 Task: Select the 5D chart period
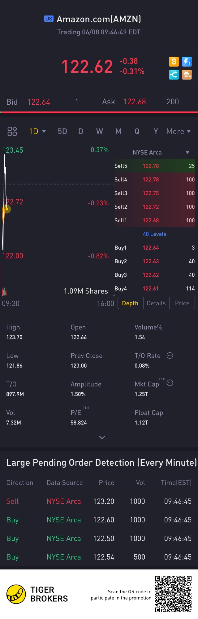(x=62, y=131)
